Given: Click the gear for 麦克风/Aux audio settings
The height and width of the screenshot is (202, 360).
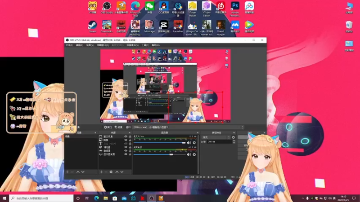Looking at the screenshot, I should [194, 143].
